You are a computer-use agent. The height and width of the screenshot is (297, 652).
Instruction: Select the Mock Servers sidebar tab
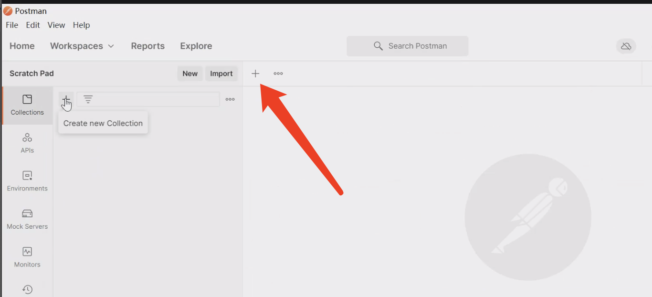tap(27, 220)
